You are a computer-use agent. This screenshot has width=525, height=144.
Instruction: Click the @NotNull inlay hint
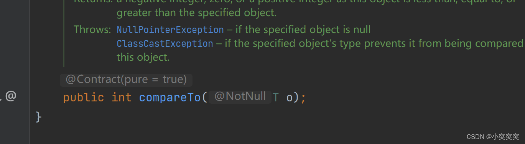click(240, 97)
